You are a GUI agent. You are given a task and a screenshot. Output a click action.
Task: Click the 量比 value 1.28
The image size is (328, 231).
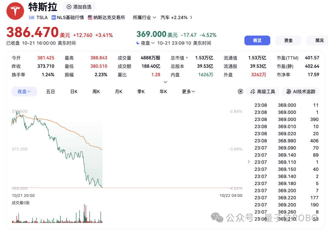(156, 75)
